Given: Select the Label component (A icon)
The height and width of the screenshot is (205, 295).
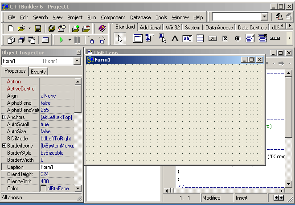Looking at the screenshot, I should coord(175,38).
